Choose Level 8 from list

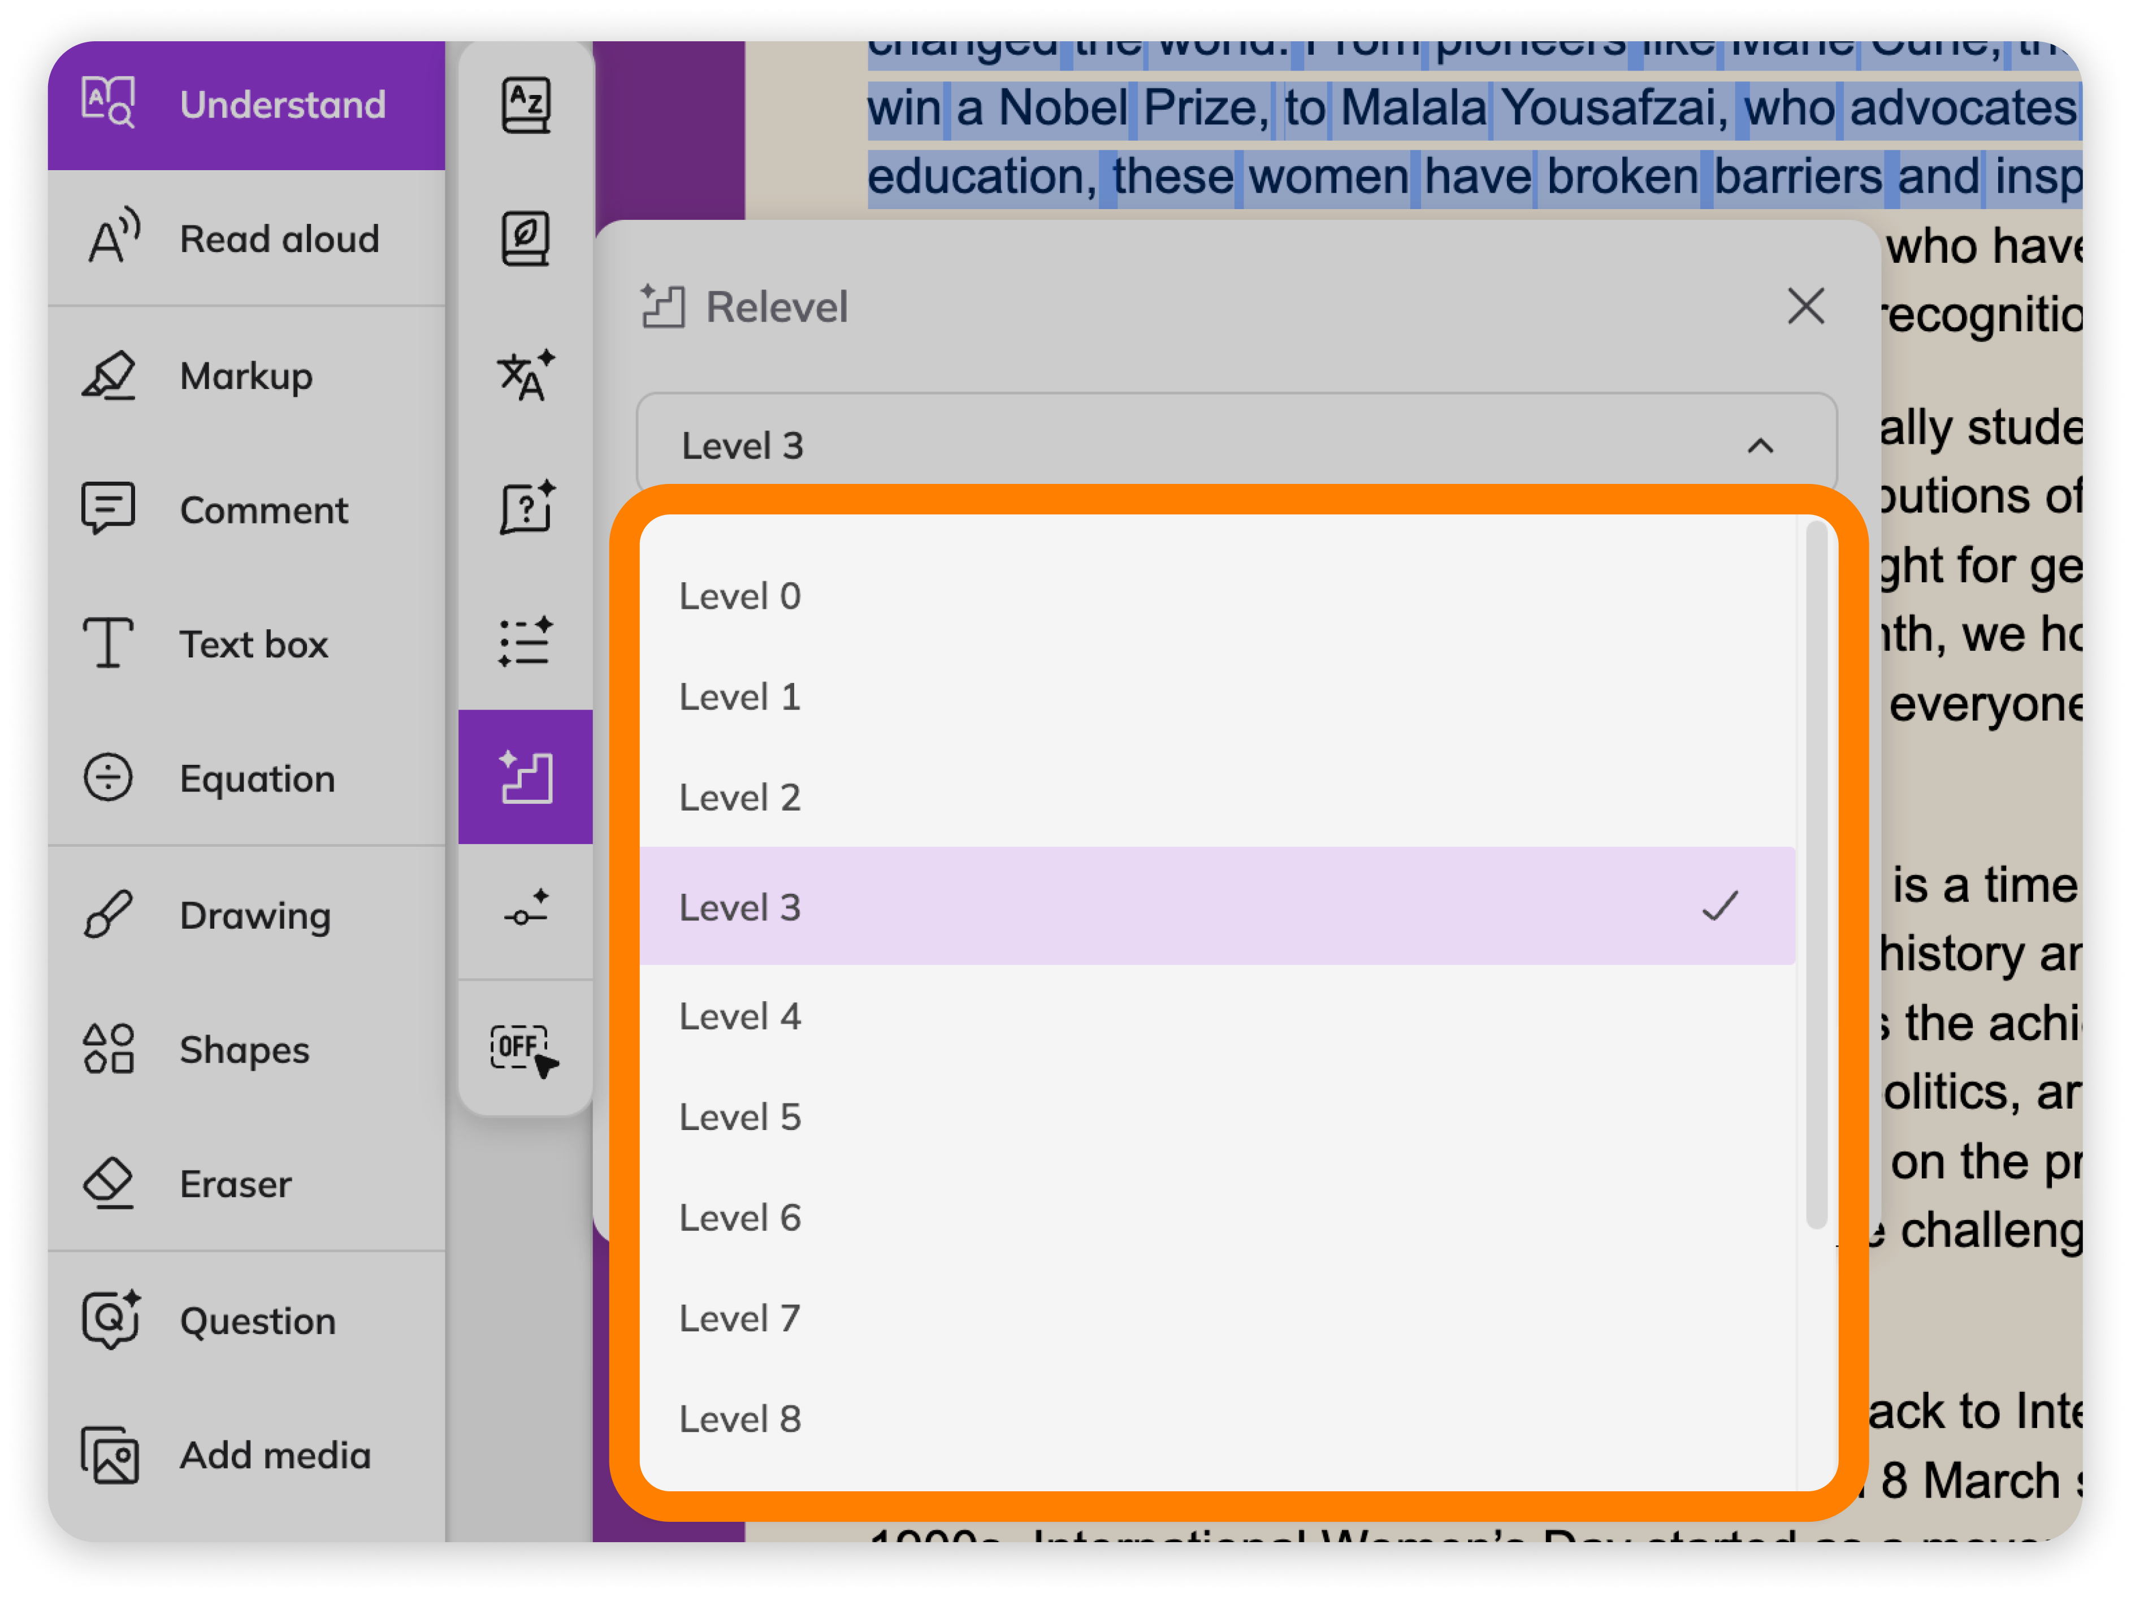coord(1217,1419)
